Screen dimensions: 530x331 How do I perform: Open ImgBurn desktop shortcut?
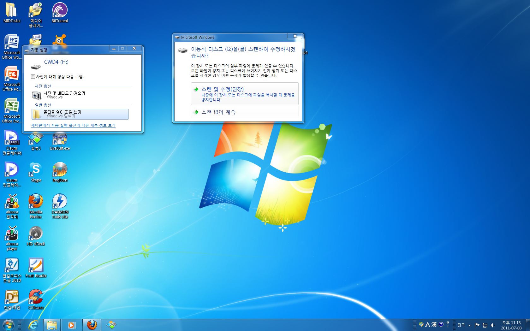click(60, 172)
